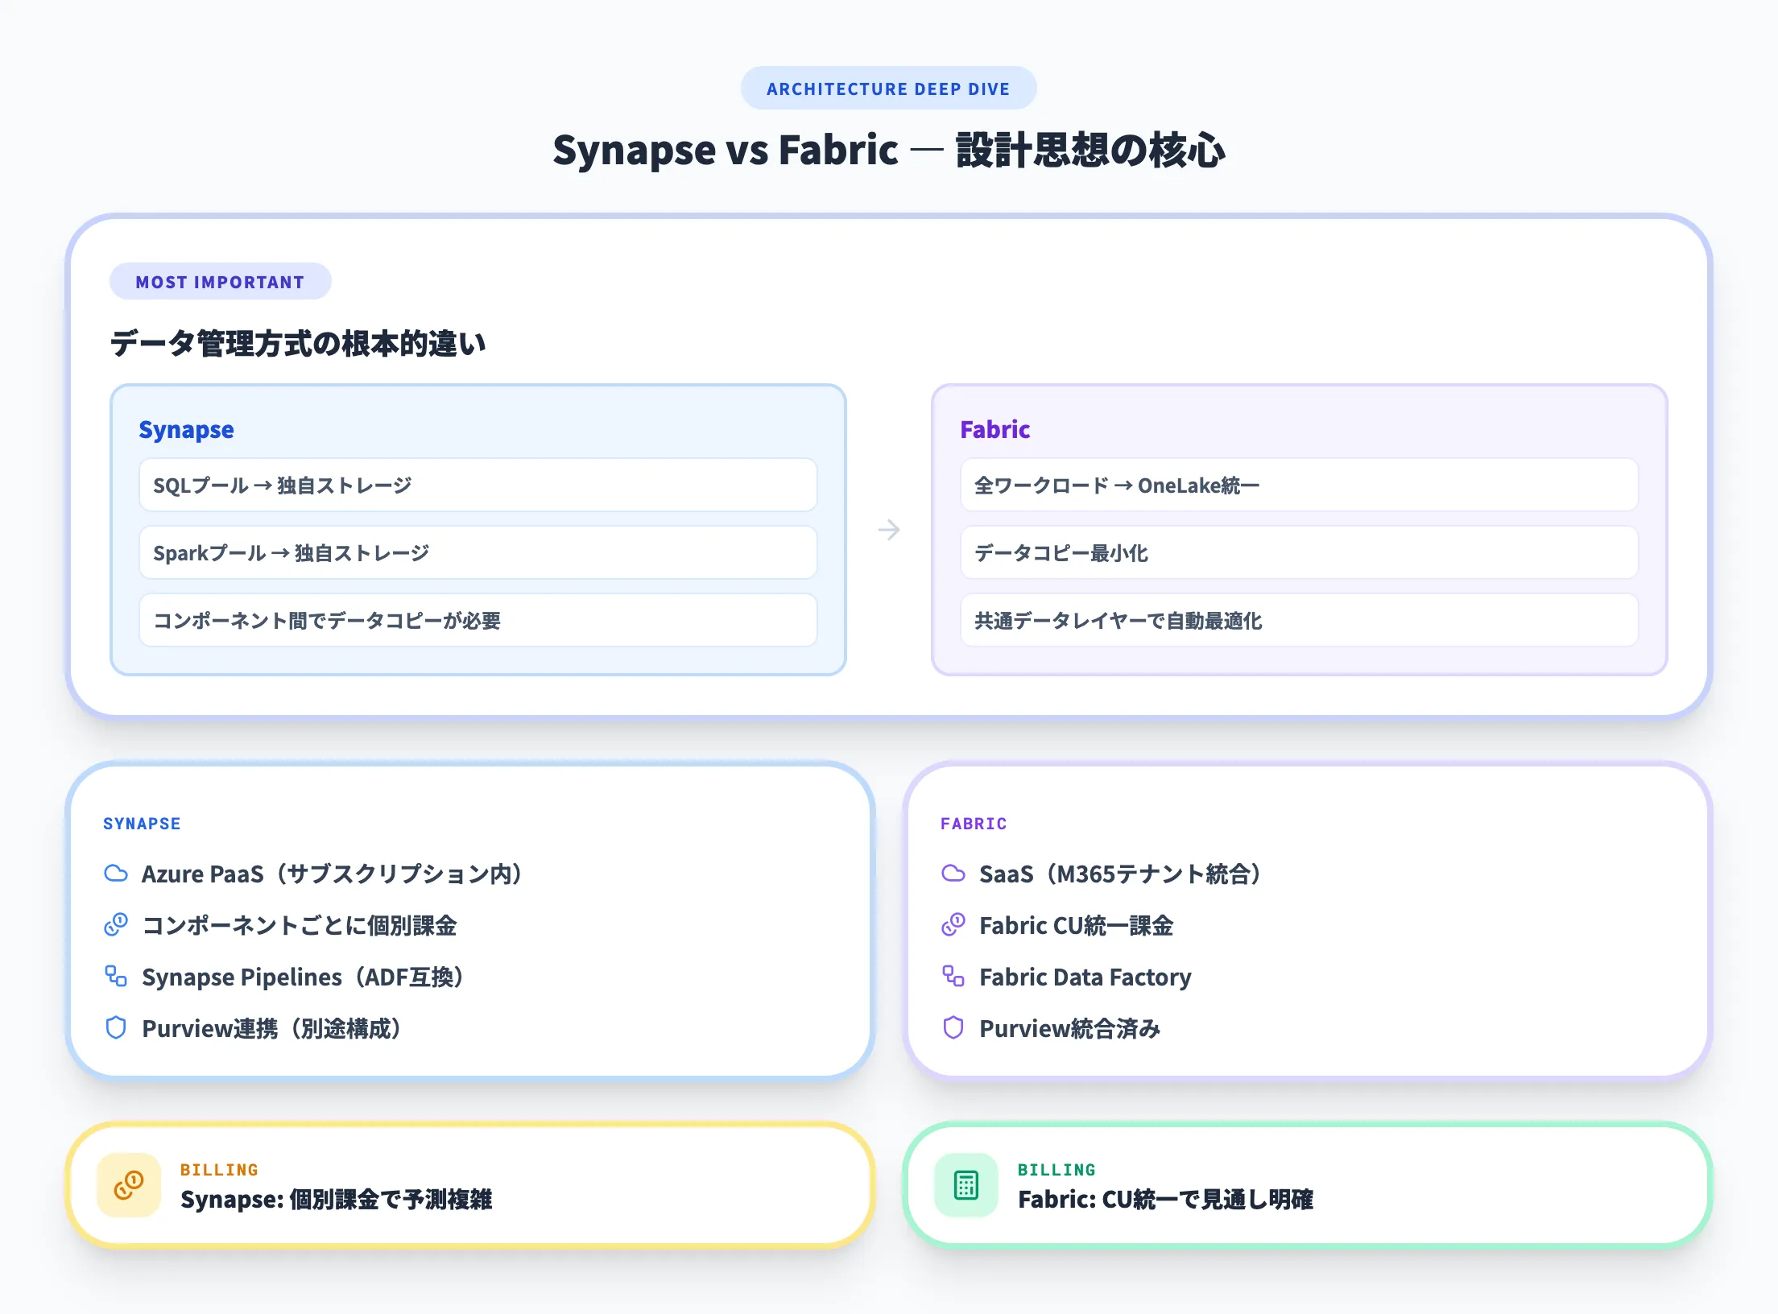Click the cloud icon beside SaaS（M365テナント統合）
The width and height of the screenshot is (1778, 1314).
[x=953, y=874]
